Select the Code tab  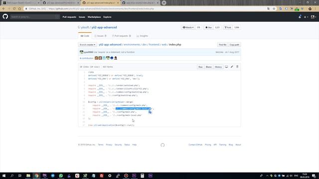(85, 36)
